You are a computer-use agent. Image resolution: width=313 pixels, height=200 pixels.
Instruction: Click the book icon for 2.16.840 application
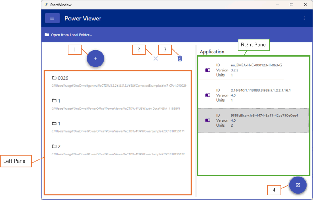click(x=208, y=95)
